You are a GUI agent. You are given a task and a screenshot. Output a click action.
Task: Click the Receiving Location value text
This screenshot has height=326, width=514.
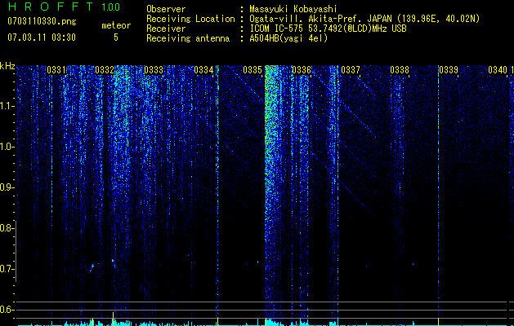click(364, 19)
